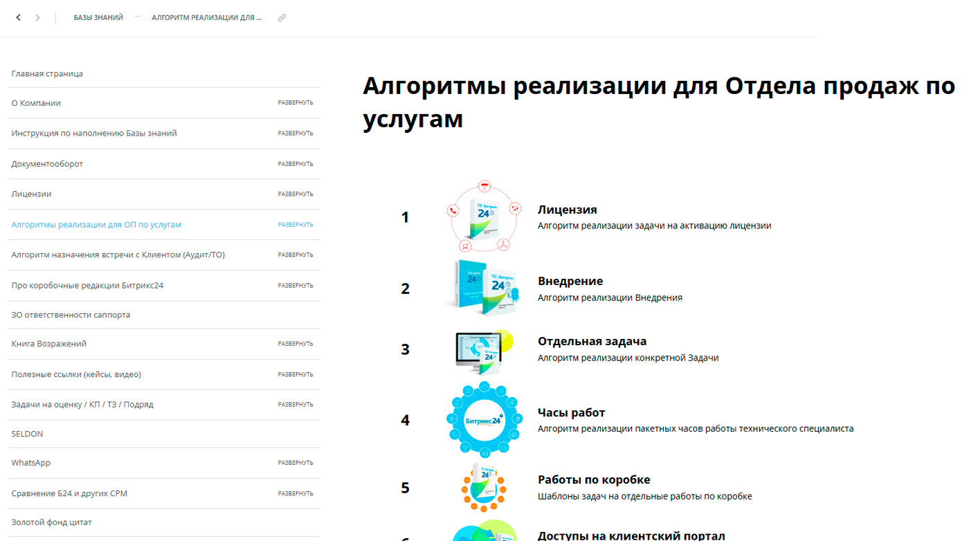
Task: Open Документооборот page
Action: tap(47, 164)
